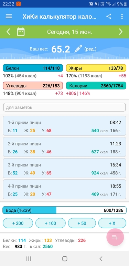
Task: Add 100 ml of water
Action: [51, 223]
